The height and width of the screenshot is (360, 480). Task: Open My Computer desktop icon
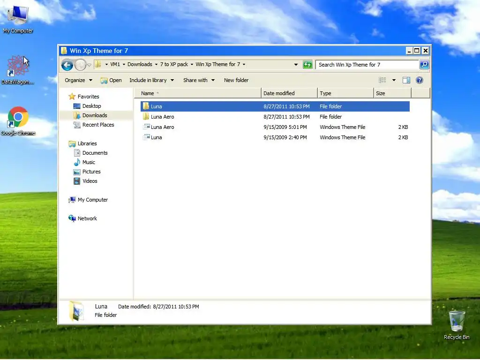(x=18, y=18)
